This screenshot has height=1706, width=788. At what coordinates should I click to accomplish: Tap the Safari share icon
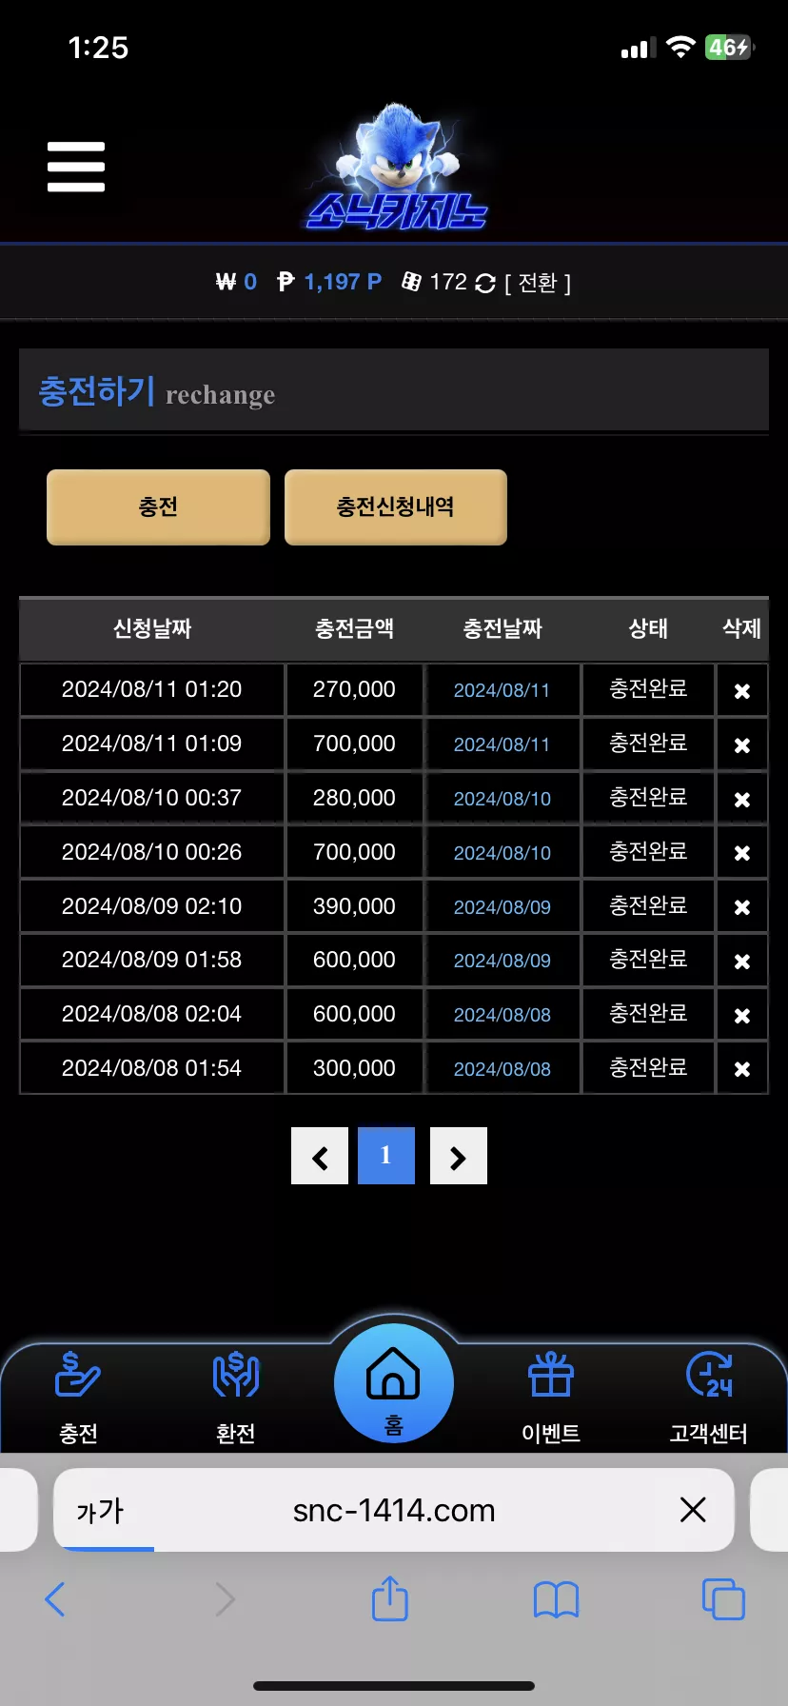click(x=390, y=1598)
